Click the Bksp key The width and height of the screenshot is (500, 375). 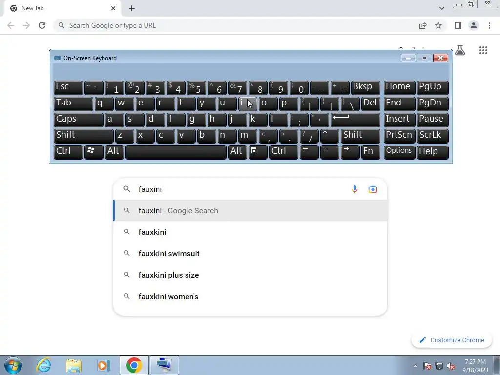pyautogui.click(x=365, y=88)
